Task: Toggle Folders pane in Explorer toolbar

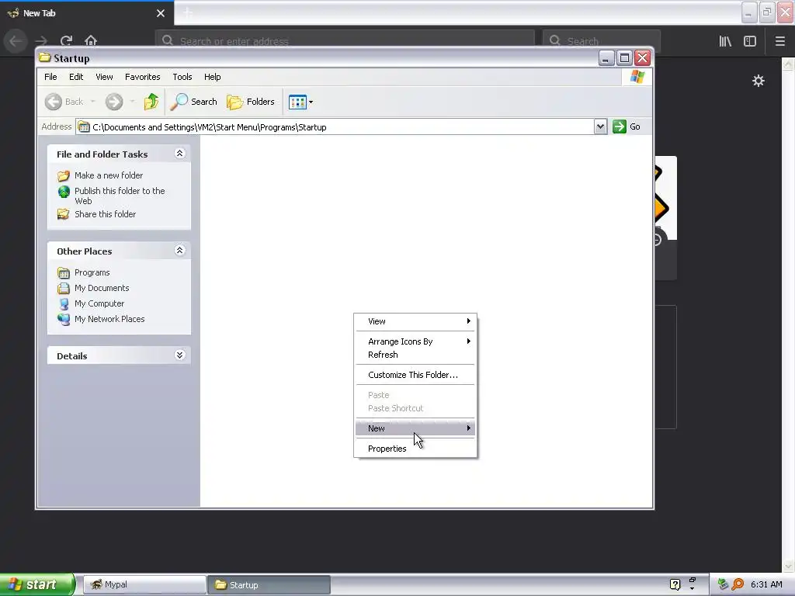Action: (x=251, y=102)
